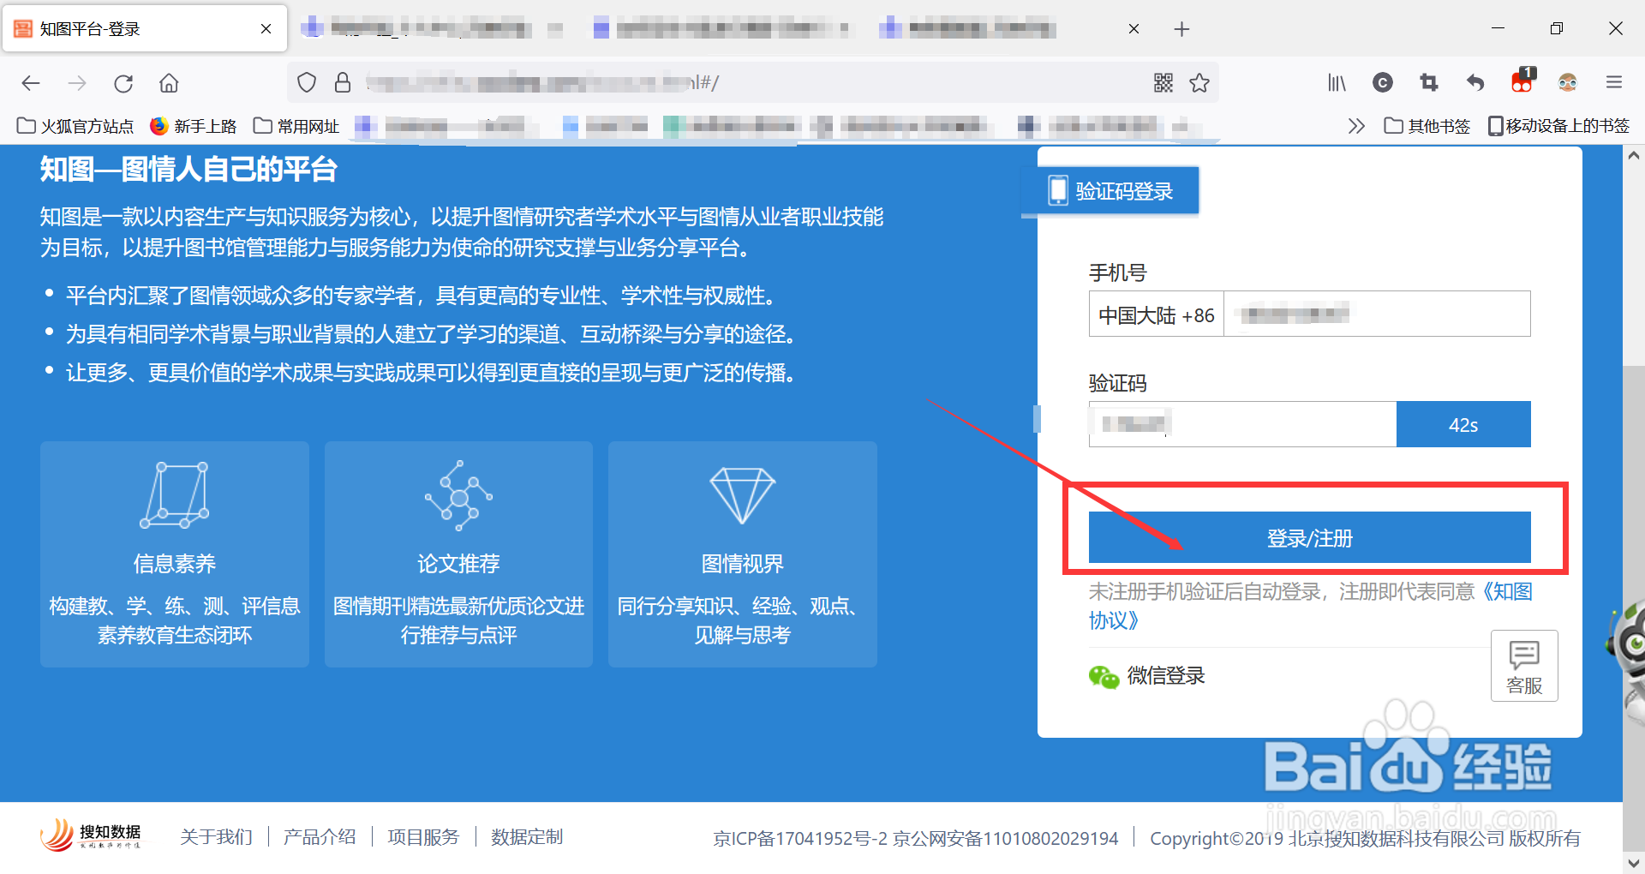Click the 信息素养 feature card
The image size is (1645, 874).
pos(175,554)
